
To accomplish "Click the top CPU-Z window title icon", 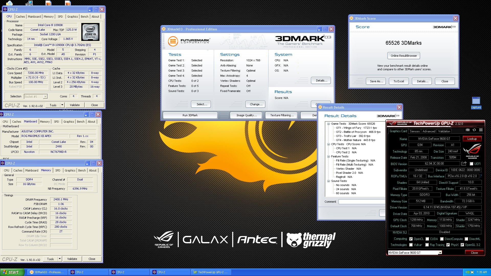I will click(5, 9).
